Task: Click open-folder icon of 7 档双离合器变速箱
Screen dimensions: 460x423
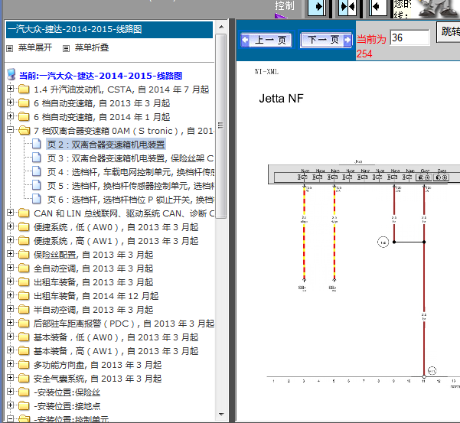Action: [x=24, y=130]
